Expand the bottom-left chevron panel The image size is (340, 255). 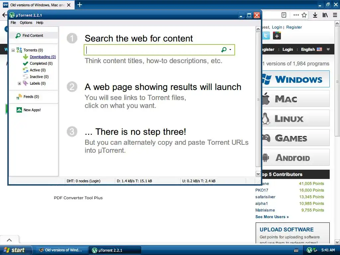[9, 240]
